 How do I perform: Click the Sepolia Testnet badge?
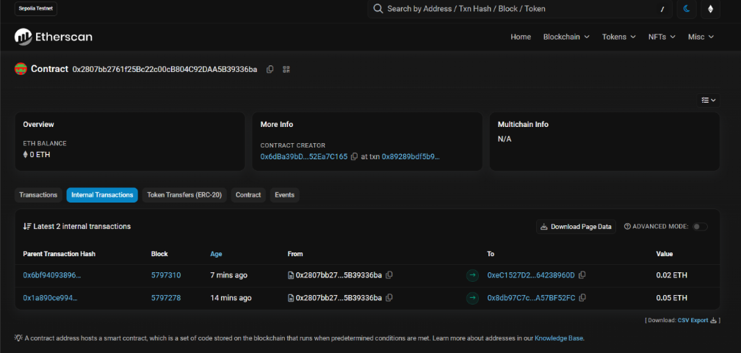tap(36, 9)
